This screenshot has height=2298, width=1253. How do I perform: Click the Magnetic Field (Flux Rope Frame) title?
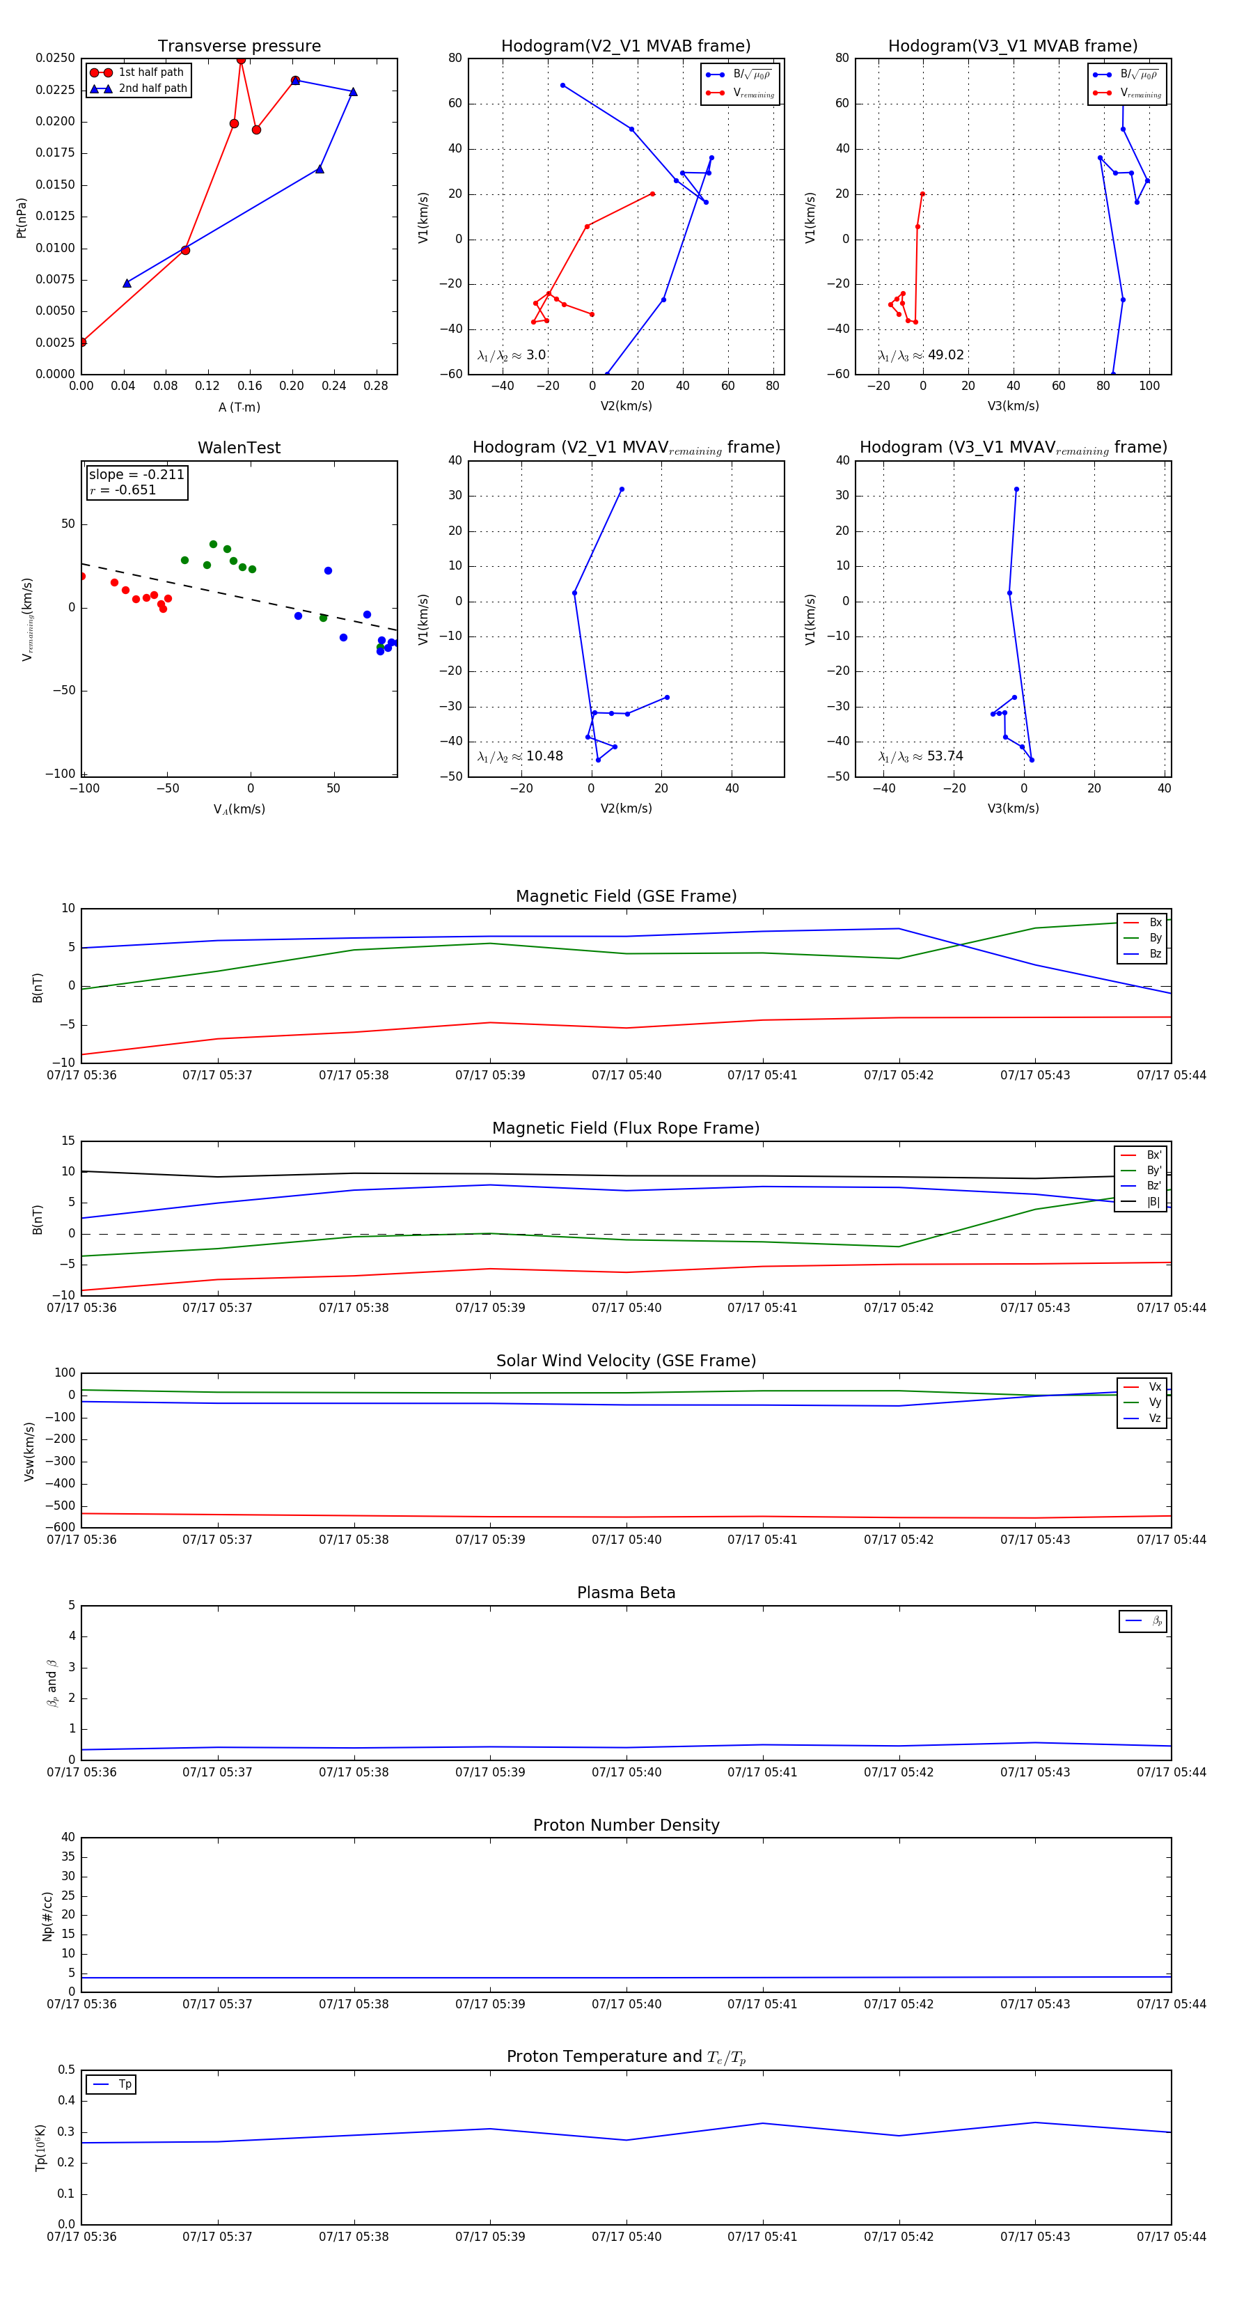pyautogui.click(x=626, y=1129)
